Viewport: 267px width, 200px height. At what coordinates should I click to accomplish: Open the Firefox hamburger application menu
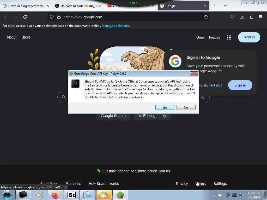click(x=261, y=17)
